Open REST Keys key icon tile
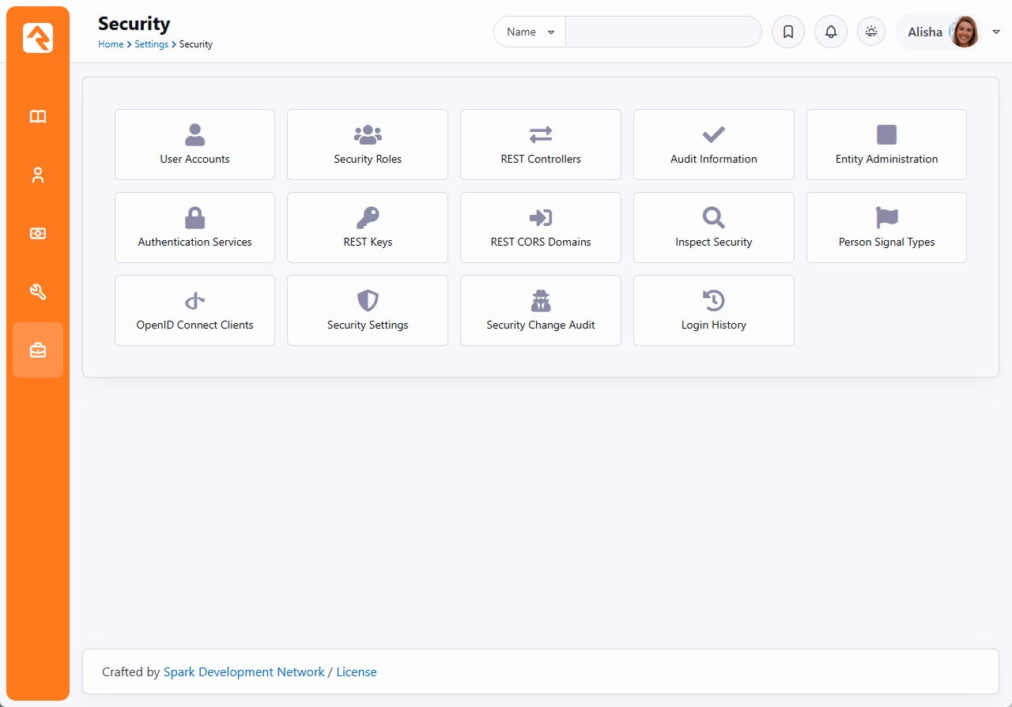1012x707 pixels. coord(368,228)
